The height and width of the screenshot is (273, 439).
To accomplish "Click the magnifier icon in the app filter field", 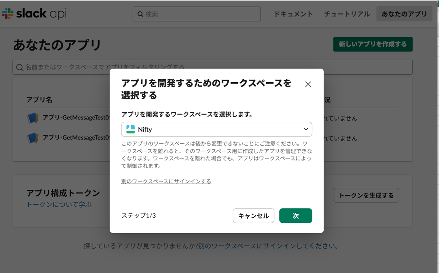I will [x=20, y=67].
